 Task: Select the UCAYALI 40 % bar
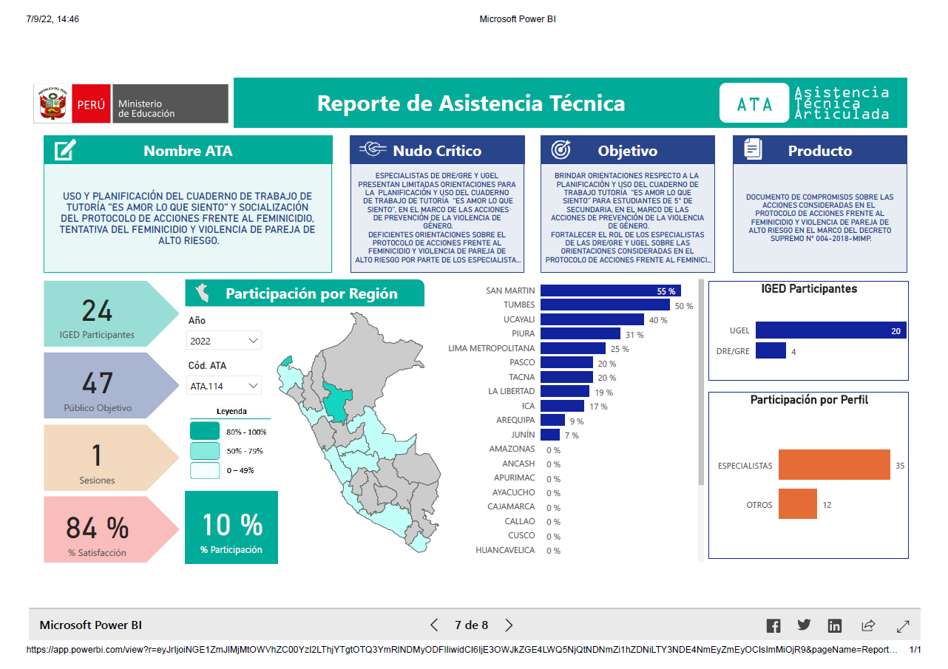[x=592, y=319]
